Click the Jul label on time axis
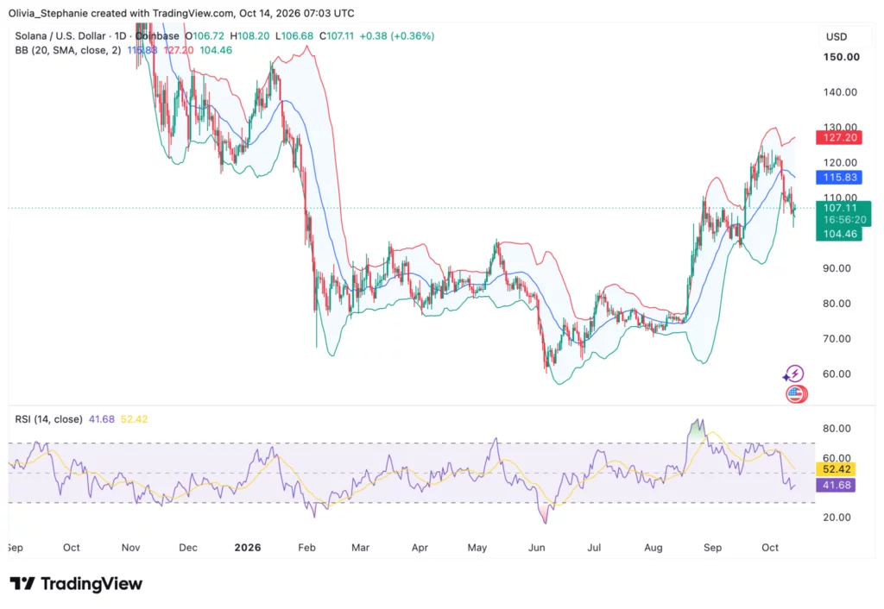The width and height of the screenshot is (884, 609). [x=594, y=548]
